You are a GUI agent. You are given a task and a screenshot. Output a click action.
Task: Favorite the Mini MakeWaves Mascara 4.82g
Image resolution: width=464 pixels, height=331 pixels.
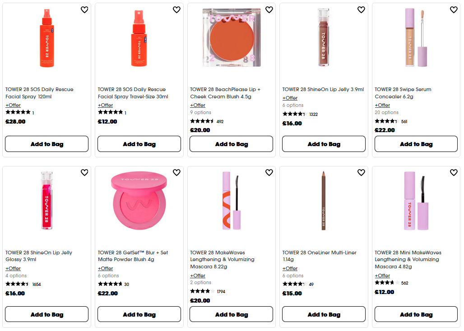454,173
